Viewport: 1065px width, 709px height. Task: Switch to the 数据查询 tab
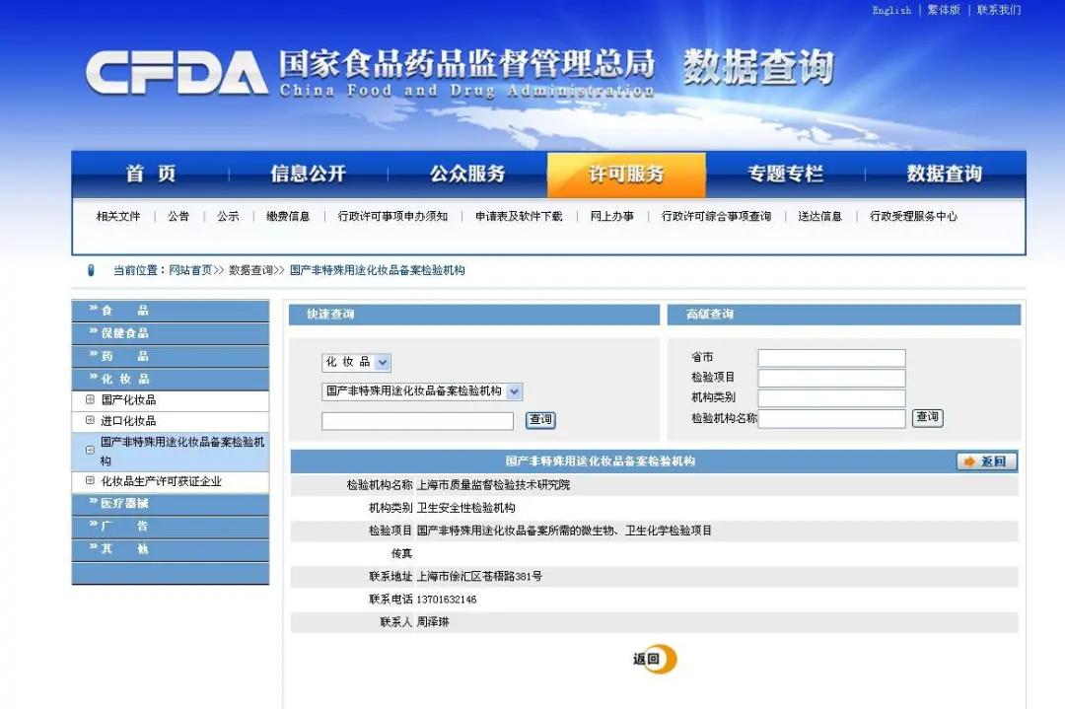coord(945,174)
